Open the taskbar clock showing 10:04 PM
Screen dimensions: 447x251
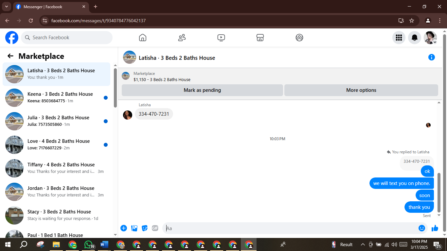tap(419, 244)
